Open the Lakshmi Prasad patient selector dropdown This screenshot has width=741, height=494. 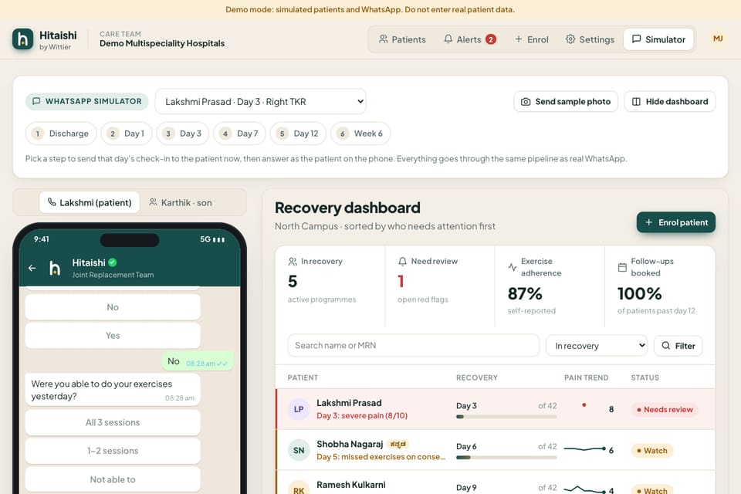260,102
